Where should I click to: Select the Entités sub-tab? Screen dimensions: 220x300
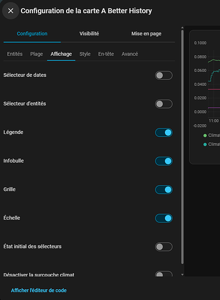click(15, 54)
